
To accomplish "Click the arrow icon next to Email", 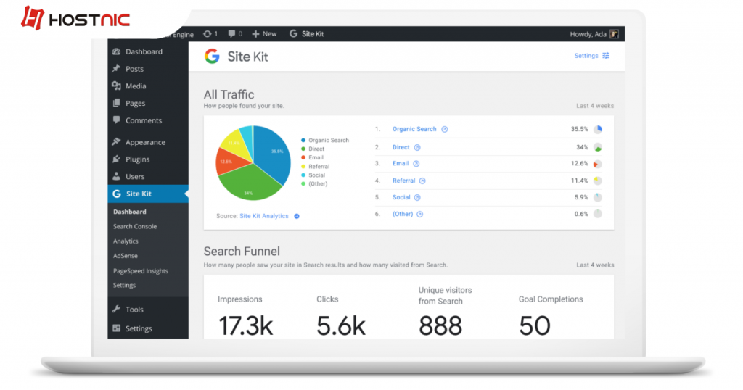I will [x=416, y=164].
